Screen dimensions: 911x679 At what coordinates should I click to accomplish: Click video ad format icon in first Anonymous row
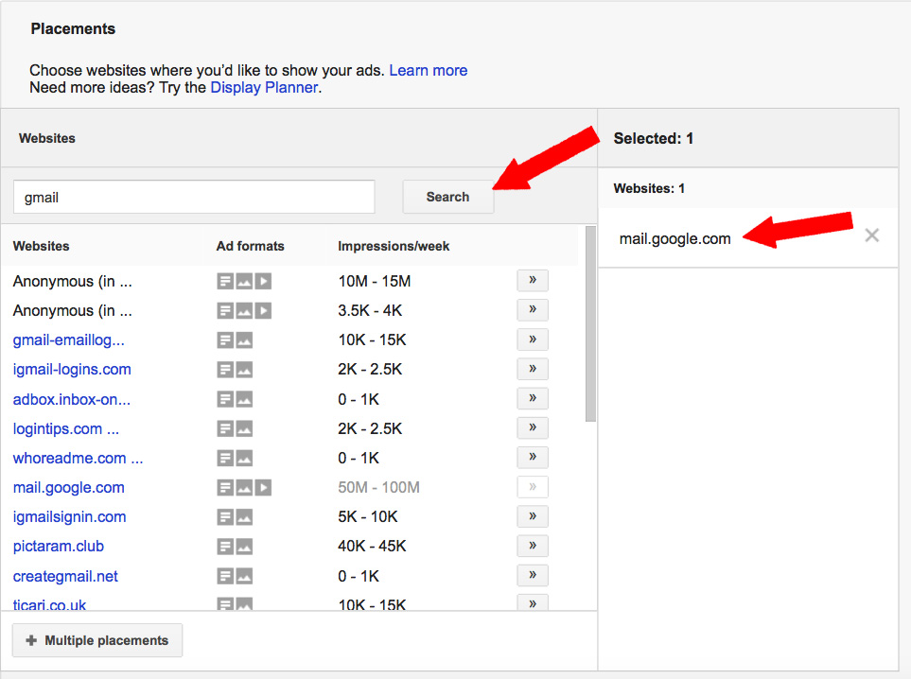pos(263,282)
